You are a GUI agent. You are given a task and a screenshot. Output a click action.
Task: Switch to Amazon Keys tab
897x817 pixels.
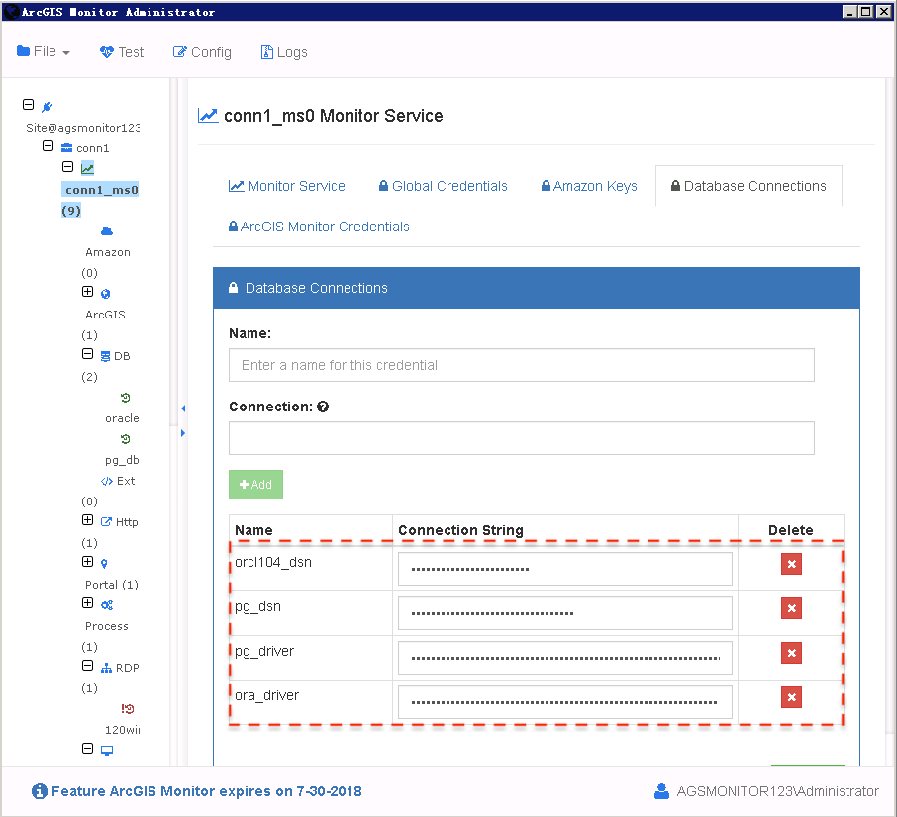(589, 186)
